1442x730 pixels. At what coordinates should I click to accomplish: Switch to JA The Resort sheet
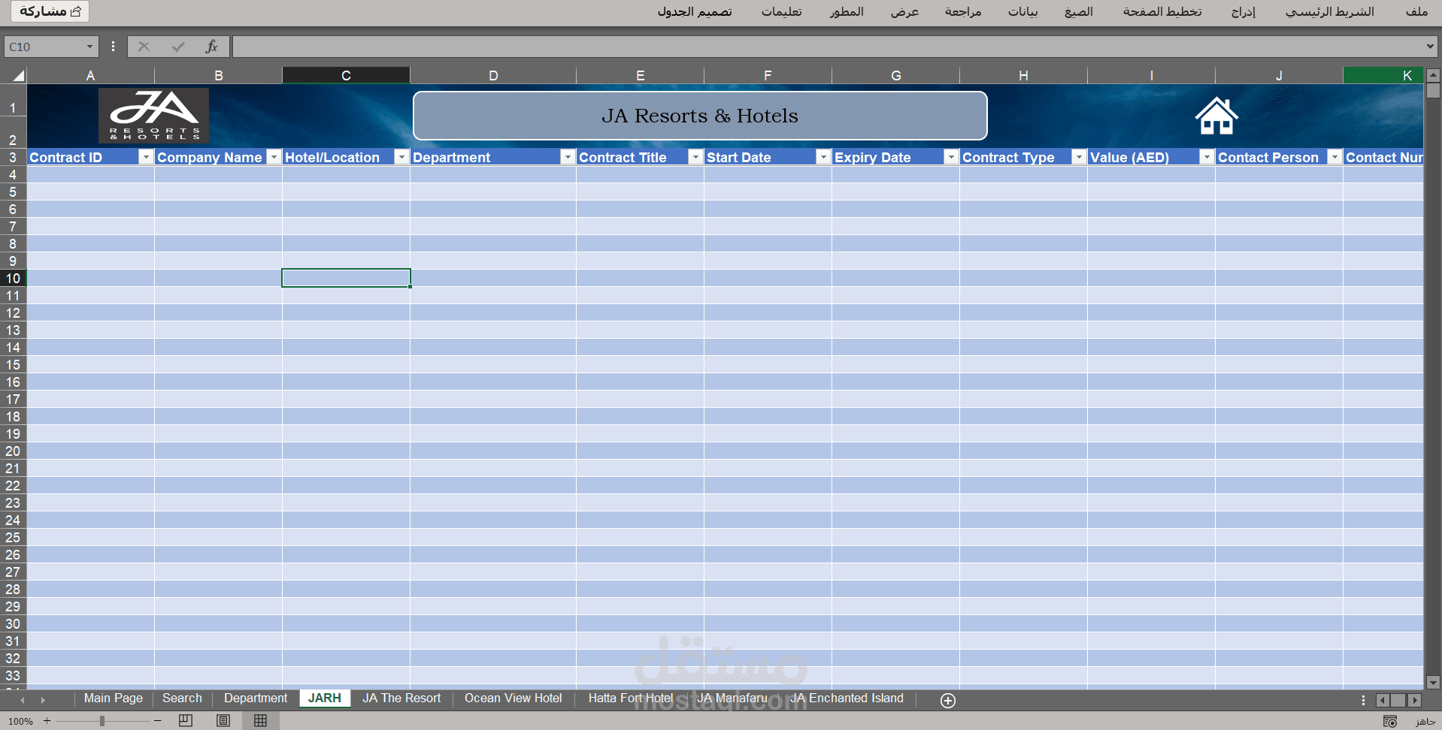(x=401, y=698)
